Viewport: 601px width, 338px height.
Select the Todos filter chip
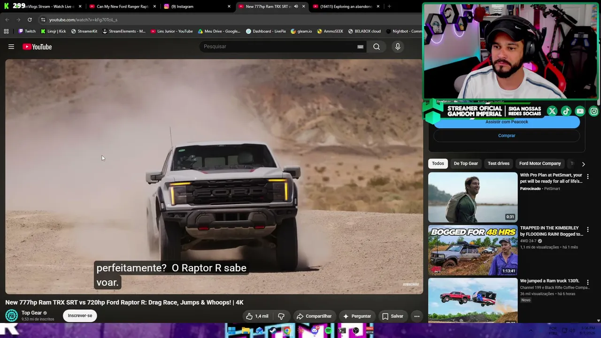point(438,163)
